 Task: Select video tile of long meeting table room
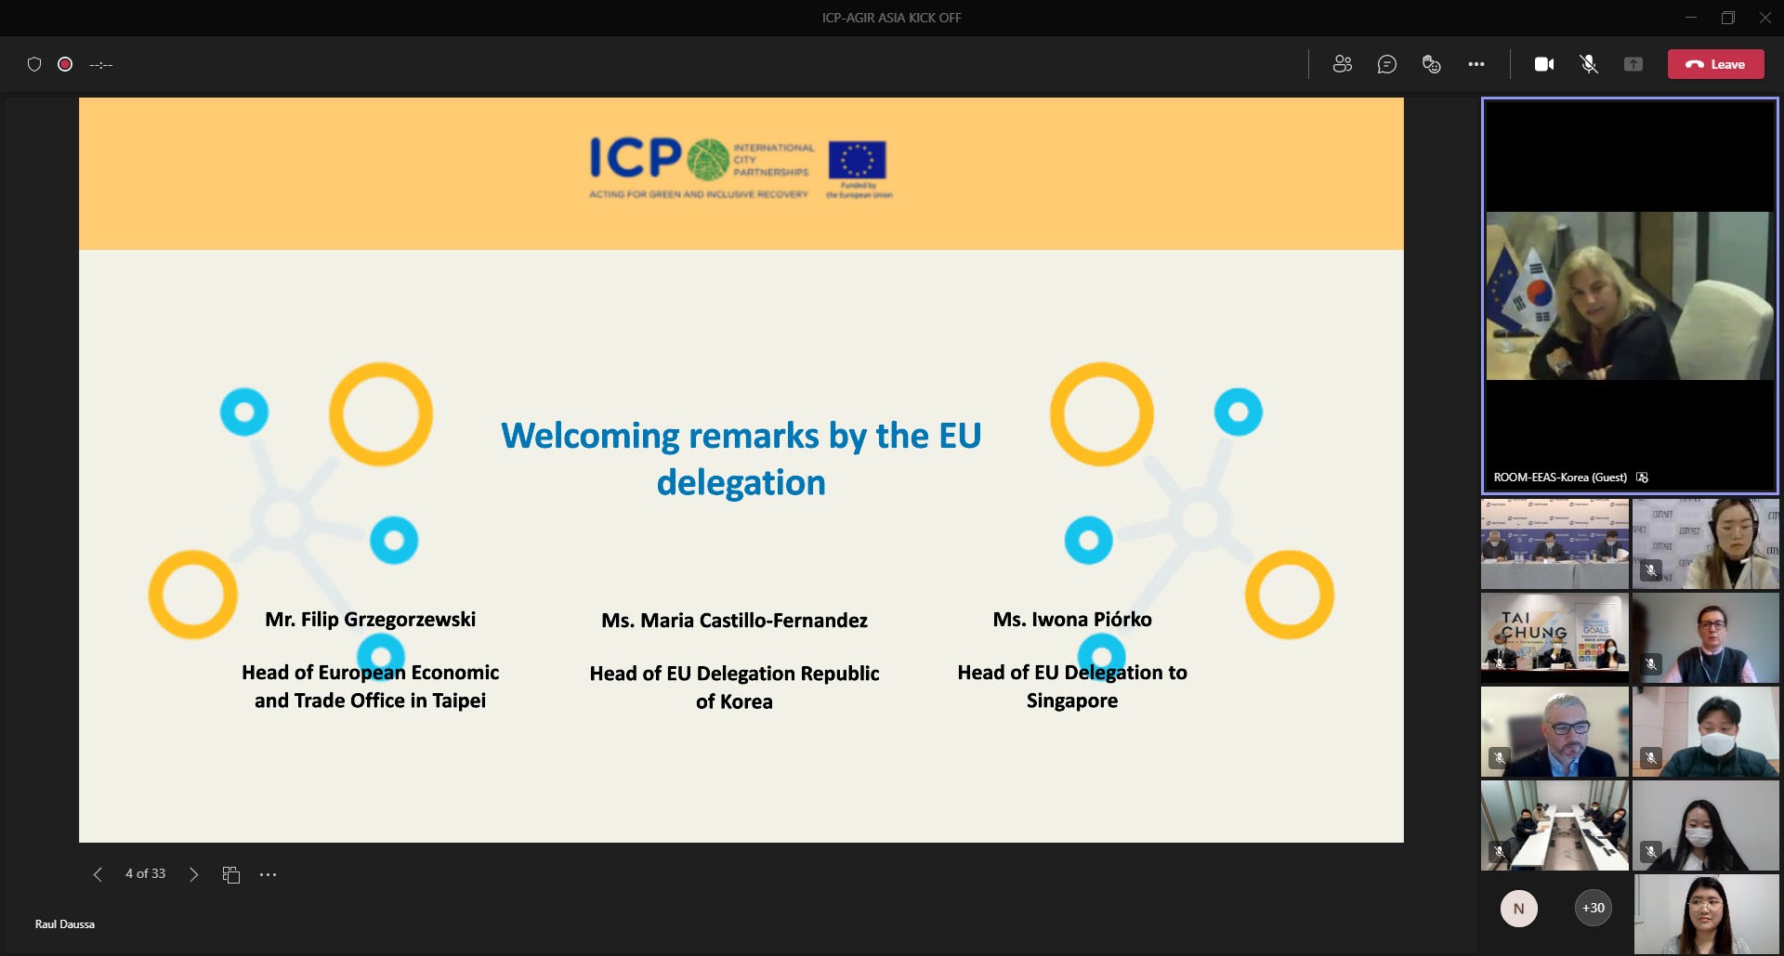pyautogui.click(x=1554, y=825)
